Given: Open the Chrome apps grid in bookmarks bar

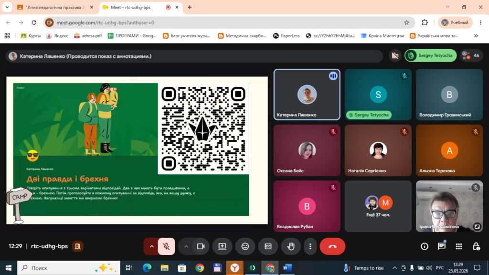Looking at the screenshot, I should click(x=7, y=36).
